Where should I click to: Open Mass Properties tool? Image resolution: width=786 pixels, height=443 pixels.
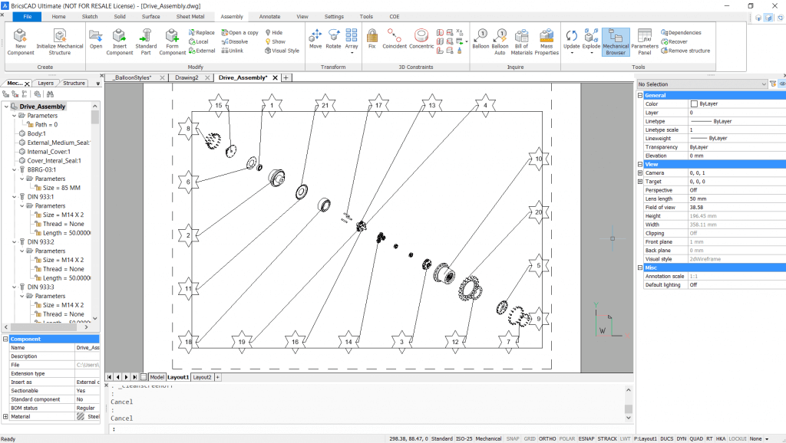(547, 41)
